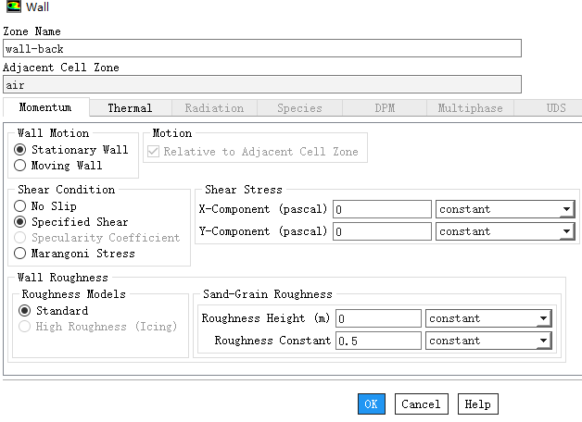Click the Wall dialog title icon

point(11,8)
